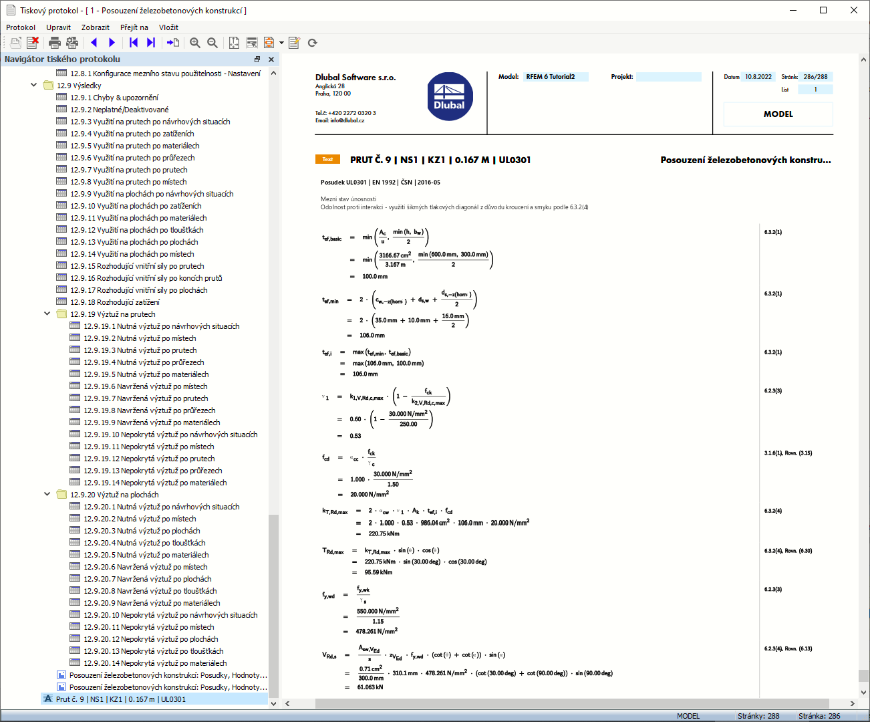Jump to the last page icon
This screenshot has width=870, height=722.
click(151, 43)
